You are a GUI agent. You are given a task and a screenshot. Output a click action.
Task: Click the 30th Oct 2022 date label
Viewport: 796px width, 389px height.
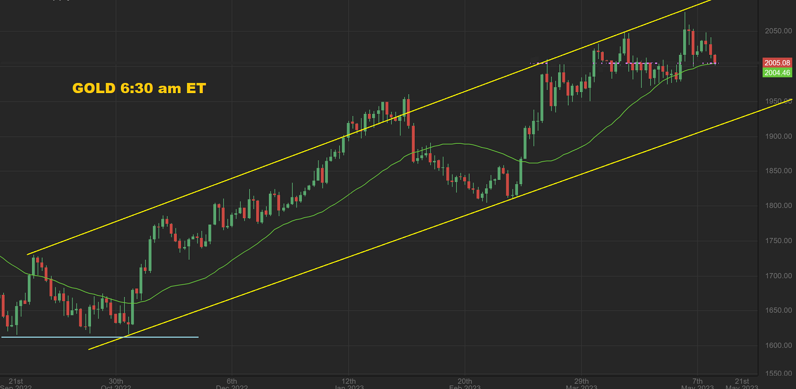(x=116, y=384)
